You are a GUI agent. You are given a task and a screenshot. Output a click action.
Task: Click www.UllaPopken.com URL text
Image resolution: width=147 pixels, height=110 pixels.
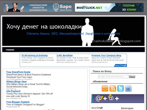(14, 98)
